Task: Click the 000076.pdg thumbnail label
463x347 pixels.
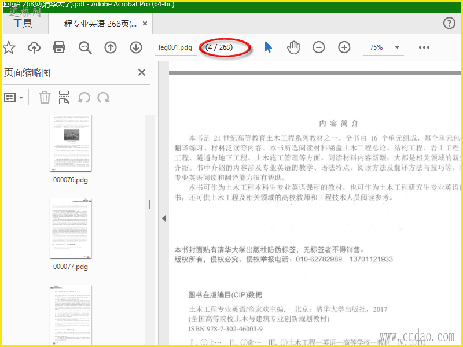Action: 71,180
